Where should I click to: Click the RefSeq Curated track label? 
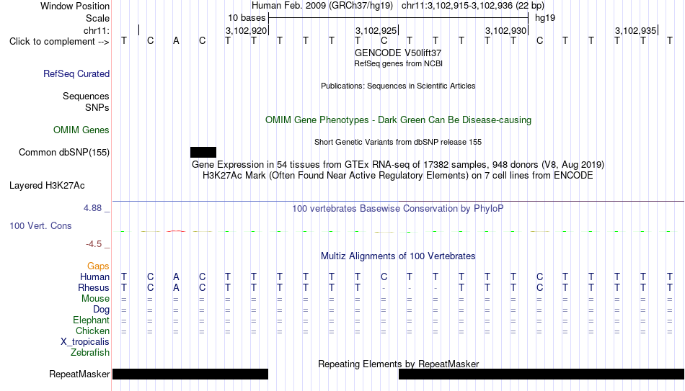[x=76, y=73]
